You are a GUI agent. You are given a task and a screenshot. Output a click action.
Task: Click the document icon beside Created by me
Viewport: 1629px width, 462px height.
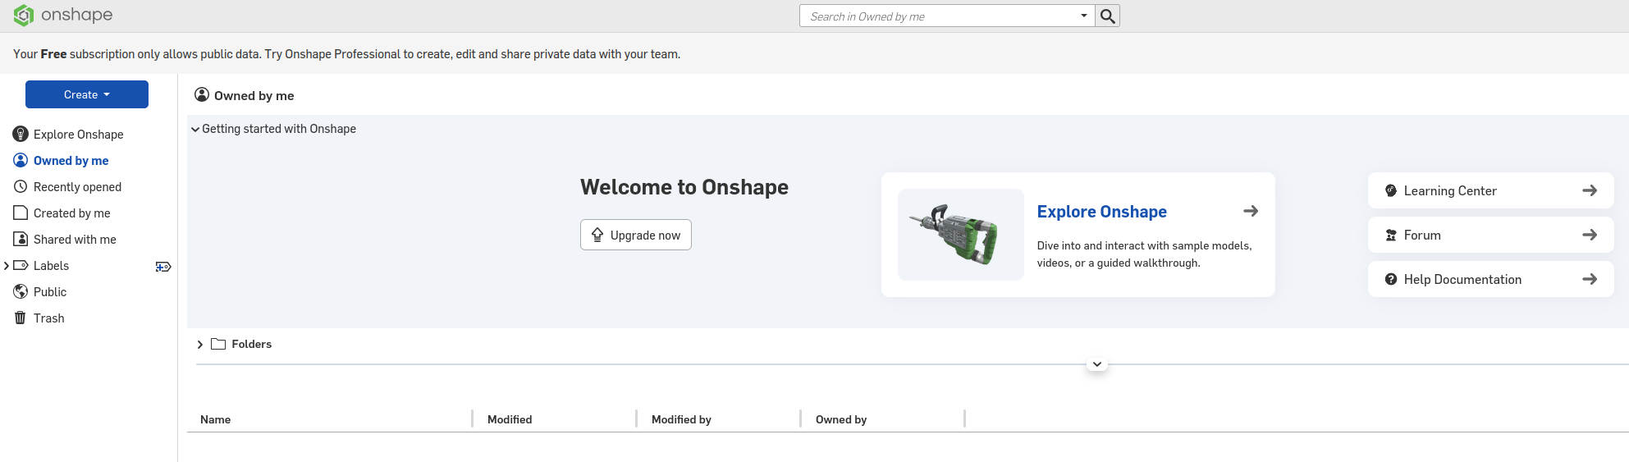point(21,213)
